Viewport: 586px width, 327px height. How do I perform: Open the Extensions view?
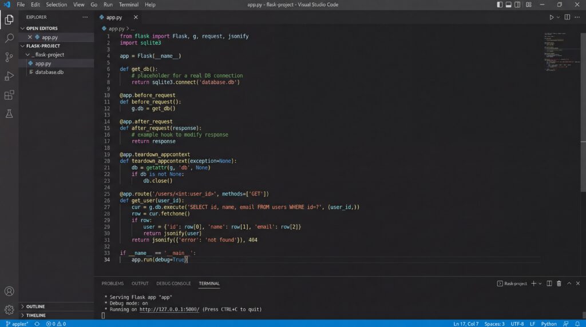point(9,95)
